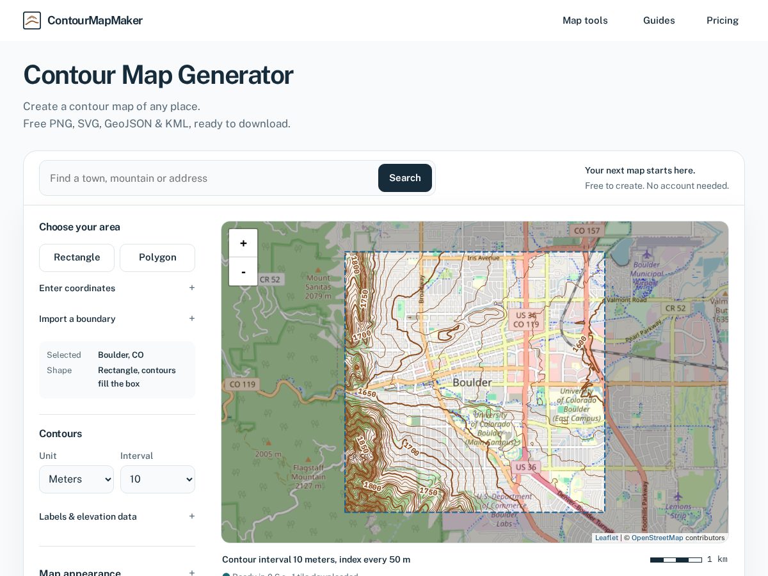Image resolution: width=768 pixels, height=576 pixels.
Task: Click the Lemons Strip airfield icon
Action: point(678,496)
